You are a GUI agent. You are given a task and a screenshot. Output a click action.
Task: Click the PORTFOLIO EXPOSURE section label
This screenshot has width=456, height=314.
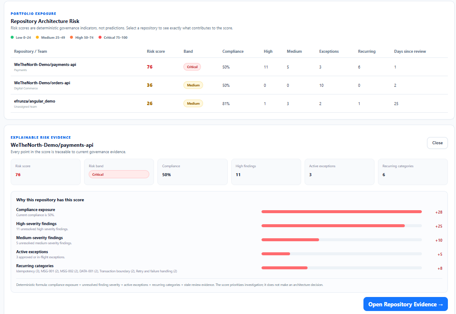[x=33, y=14]
